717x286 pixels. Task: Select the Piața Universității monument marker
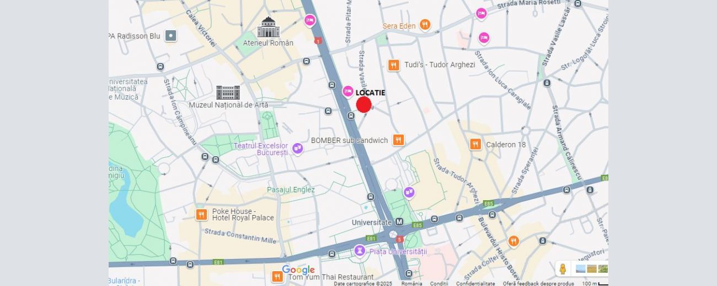[360, 251]
